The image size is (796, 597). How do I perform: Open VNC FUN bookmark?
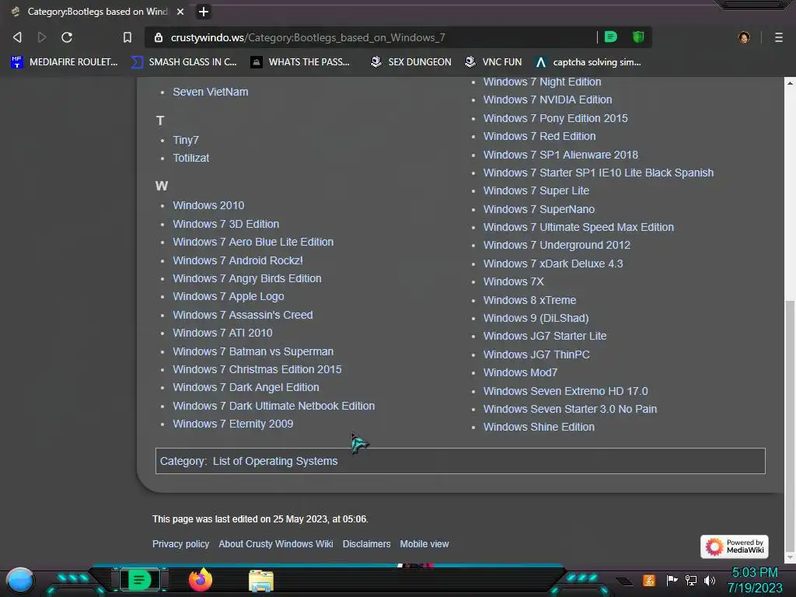coord(494,62)
